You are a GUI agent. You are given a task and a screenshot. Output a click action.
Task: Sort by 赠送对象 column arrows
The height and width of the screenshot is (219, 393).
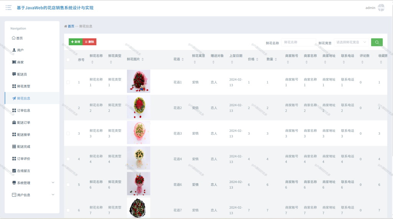(x=213, y=62)
